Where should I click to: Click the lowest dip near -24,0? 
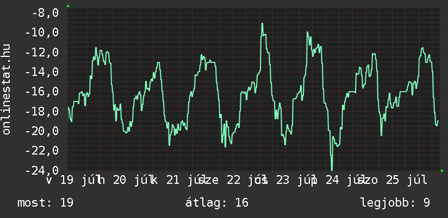332,170
